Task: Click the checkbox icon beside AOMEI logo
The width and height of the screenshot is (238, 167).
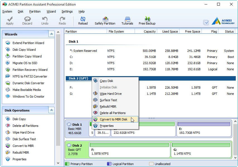Action: 206,23
